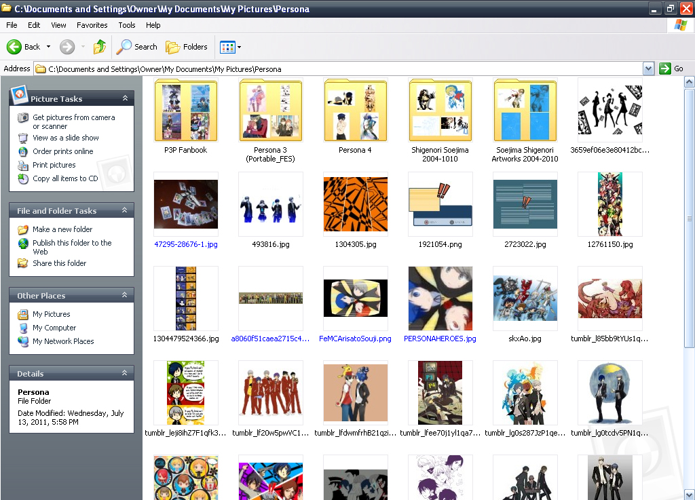This screenshot has width=695, height=500.
Task: Click Make a new folder link
Action: click(62, 229)
